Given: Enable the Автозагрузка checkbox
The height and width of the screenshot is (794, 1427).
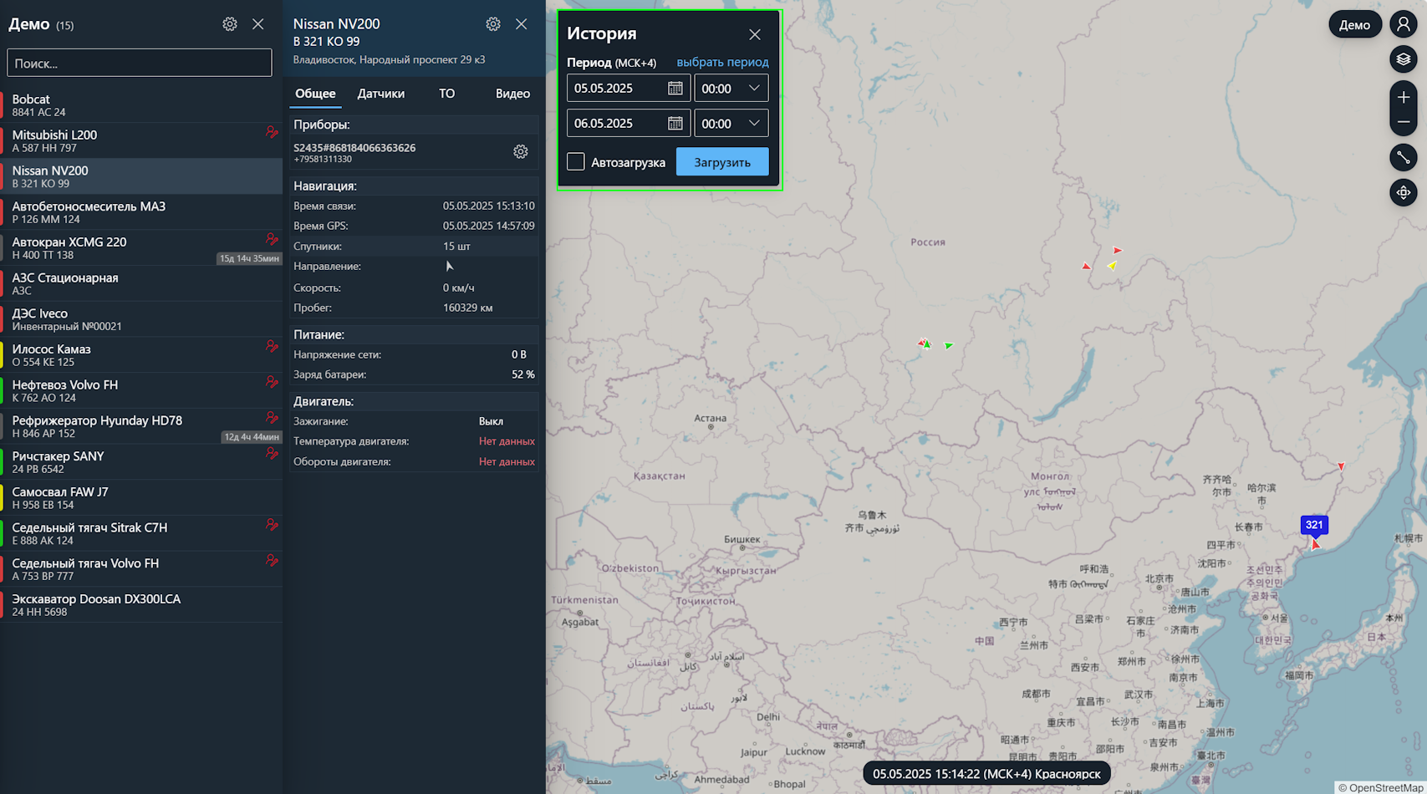Looking at the screenshot, I should pyautogui.click(x=576, y=161).
